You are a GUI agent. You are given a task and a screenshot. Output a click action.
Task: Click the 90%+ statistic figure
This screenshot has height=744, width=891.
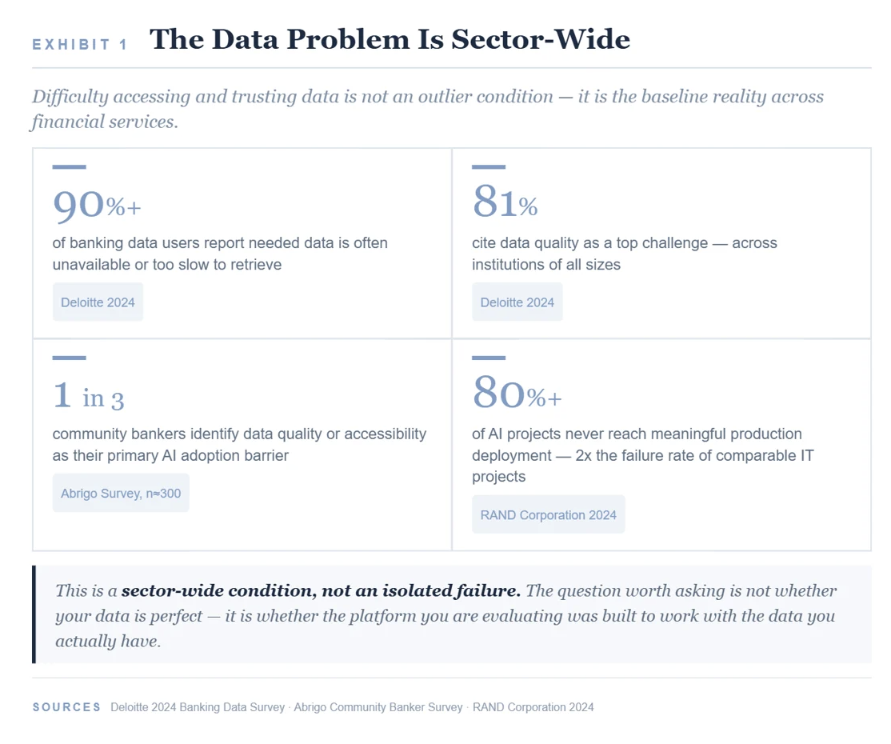(97, 205)
